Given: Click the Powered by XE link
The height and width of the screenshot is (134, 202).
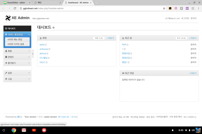Looking at the screenshot, I should coord(18,117).
